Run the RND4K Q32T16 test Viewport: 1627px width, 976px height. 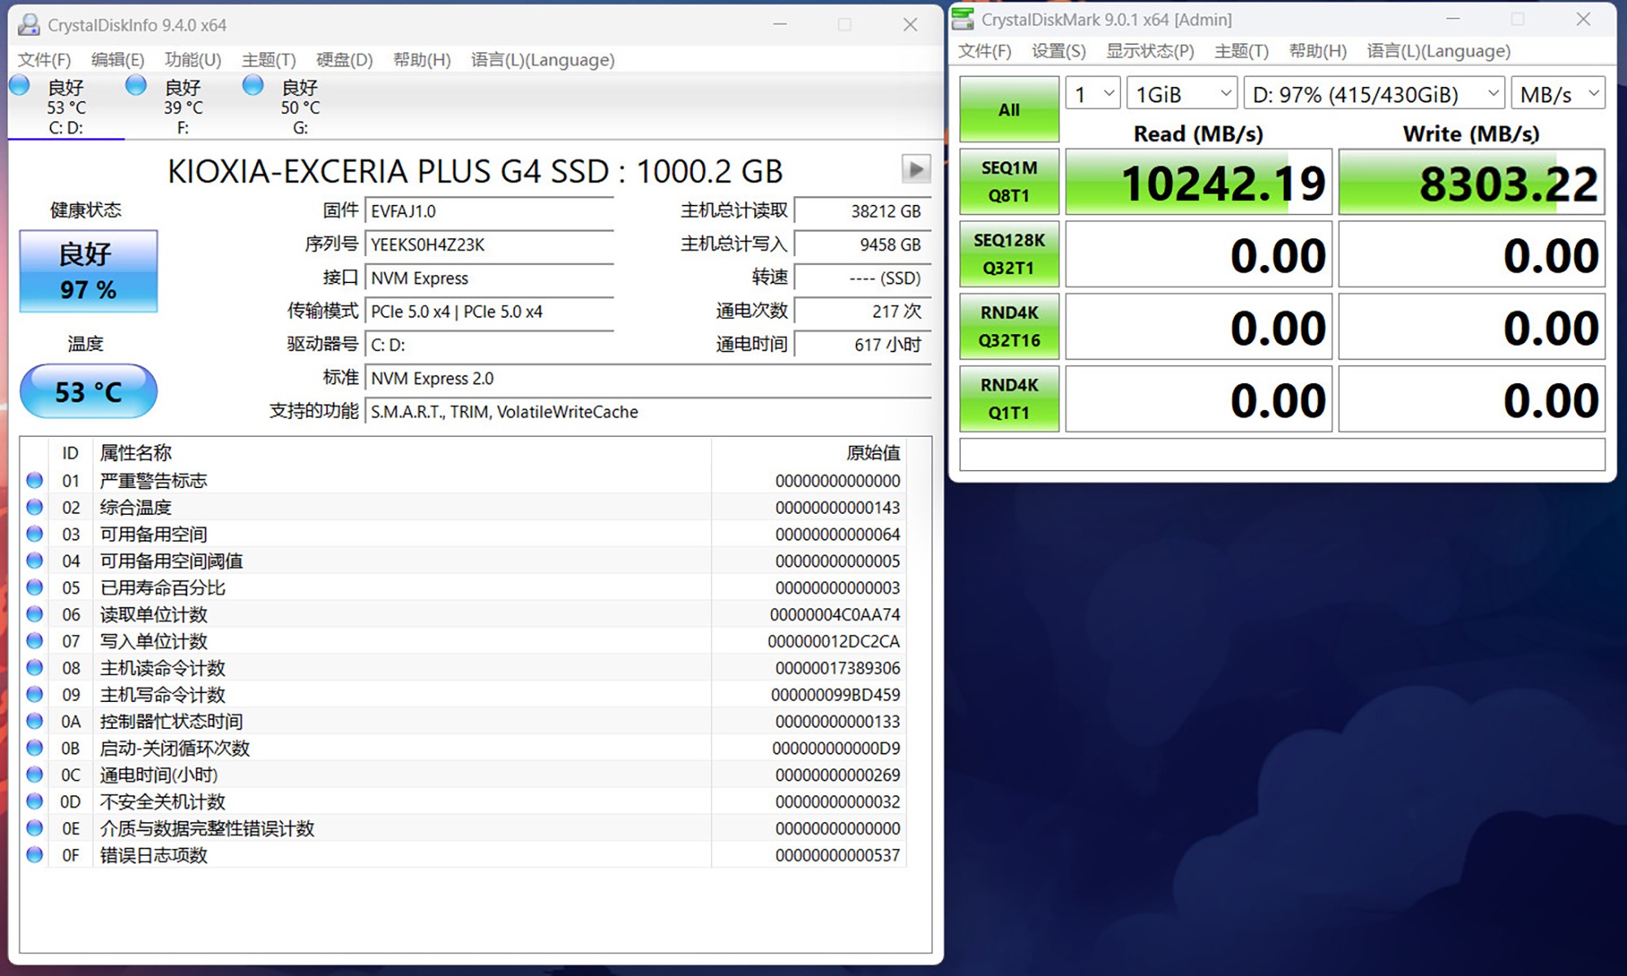(x=1009, y=326)
